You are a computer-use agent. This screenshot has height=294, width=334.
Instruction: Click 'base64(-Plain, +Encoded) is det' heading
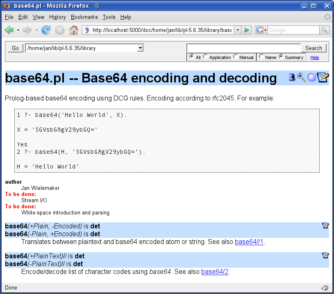pyautogui.click(x=52, y=234)
